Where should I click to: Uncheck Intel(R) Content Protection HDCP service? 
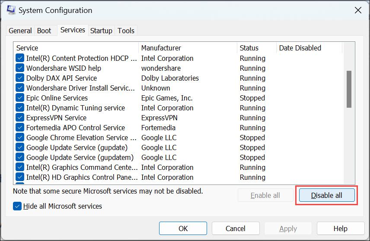(x=20, y=58)
